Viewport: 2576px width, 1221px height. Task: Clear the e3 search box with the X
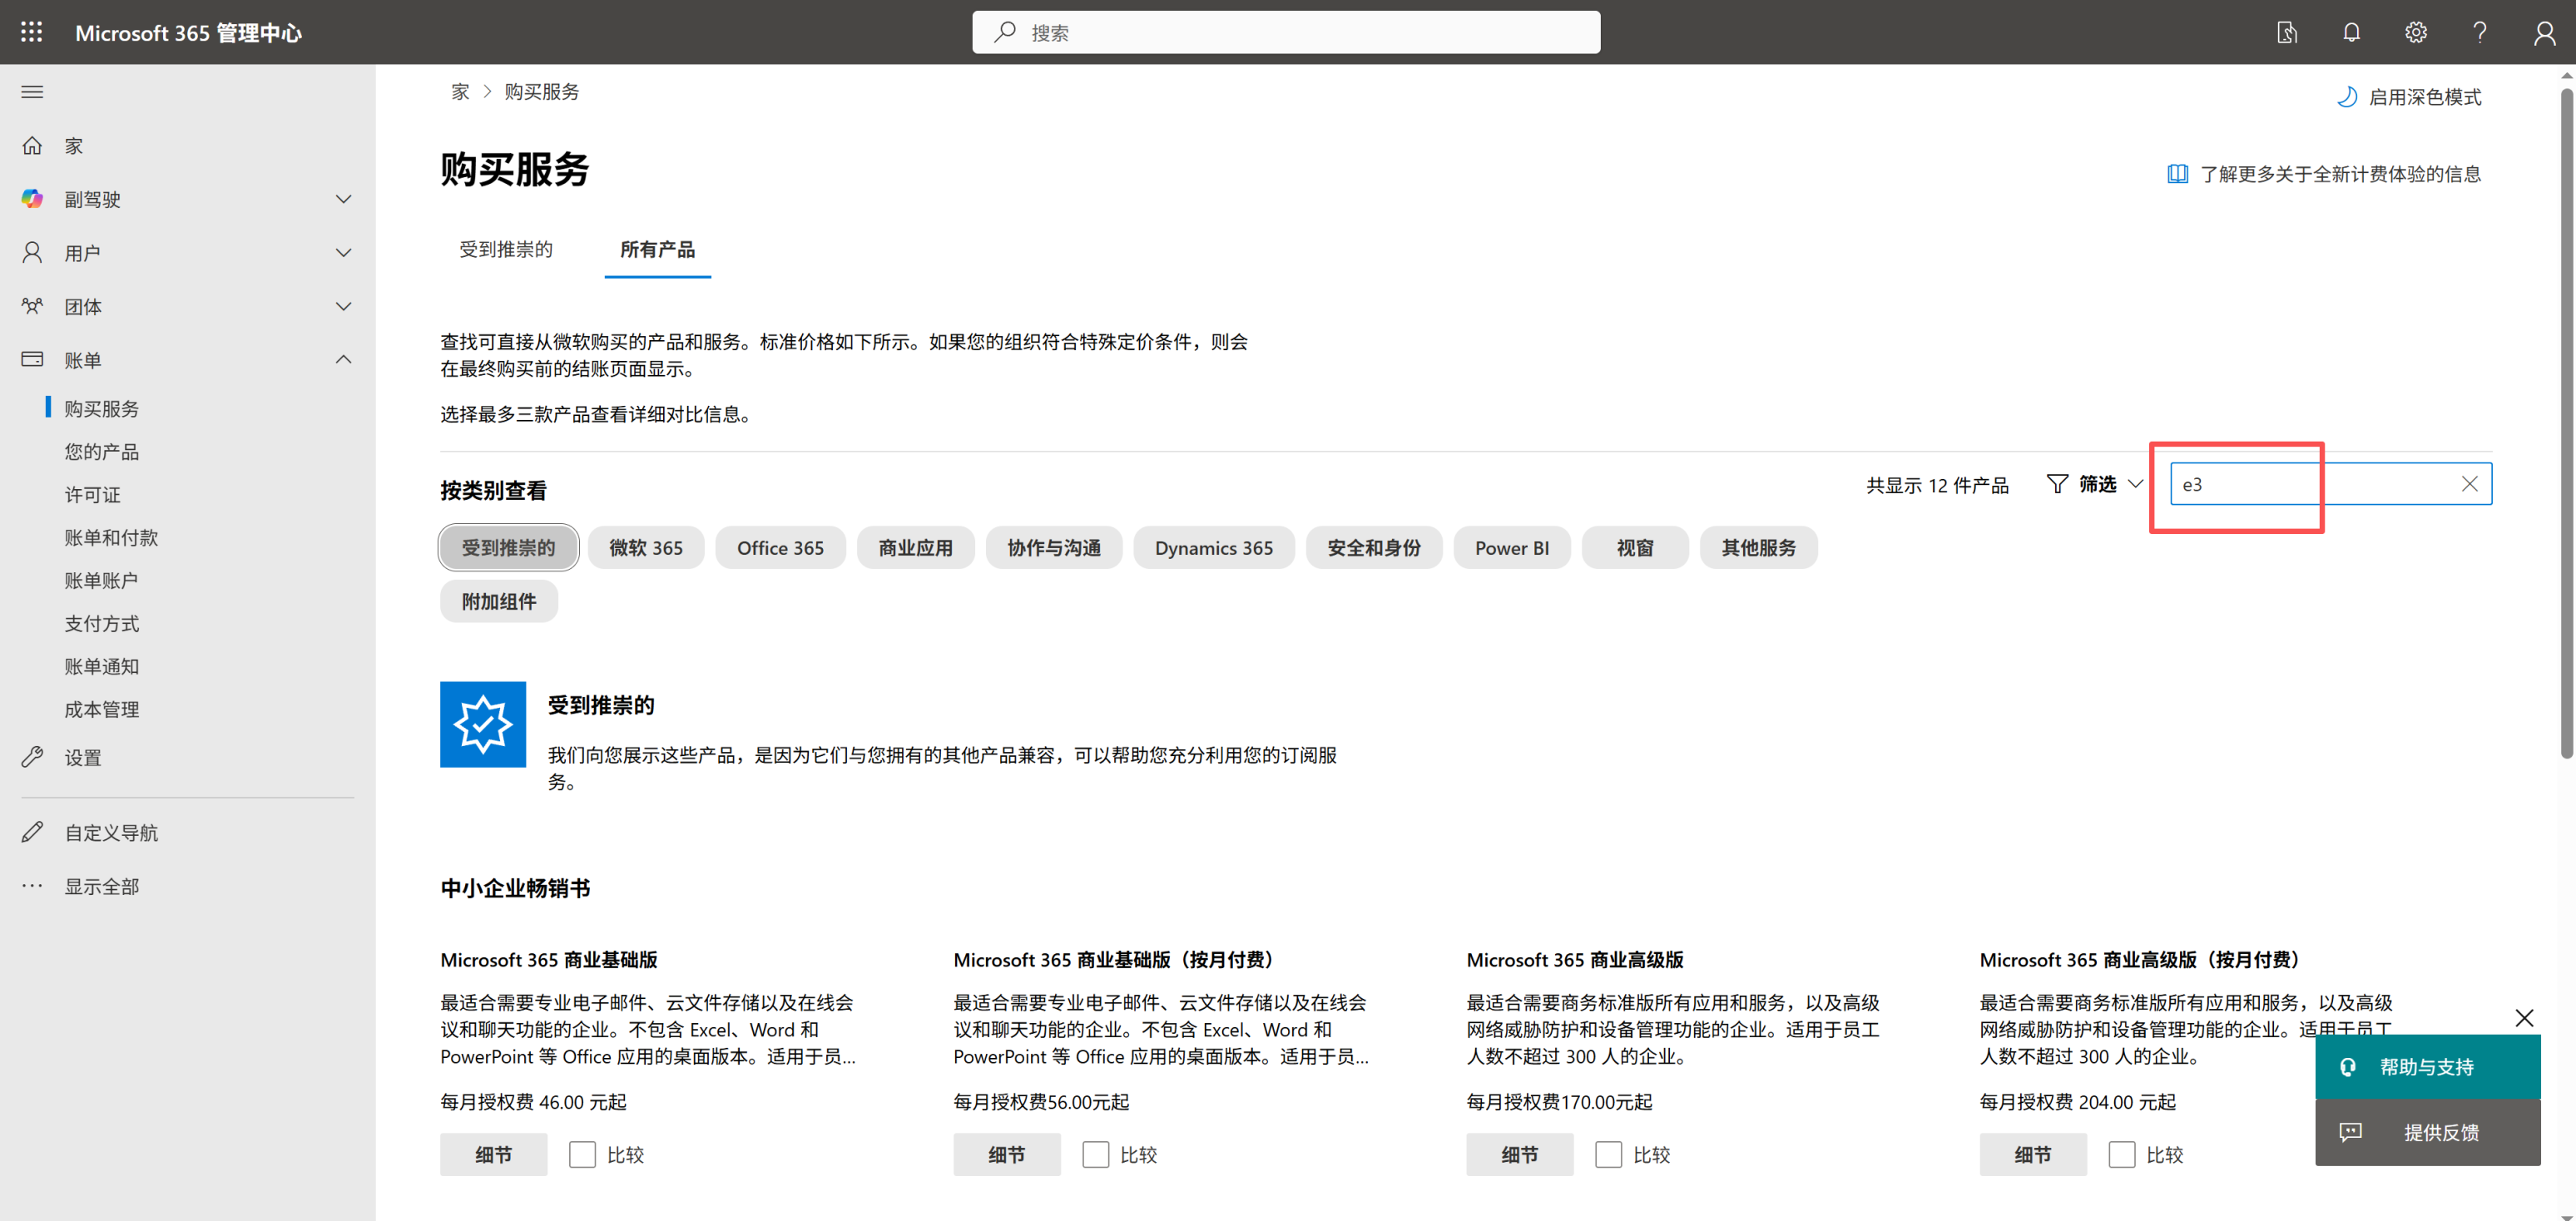tap(2470, 483)
